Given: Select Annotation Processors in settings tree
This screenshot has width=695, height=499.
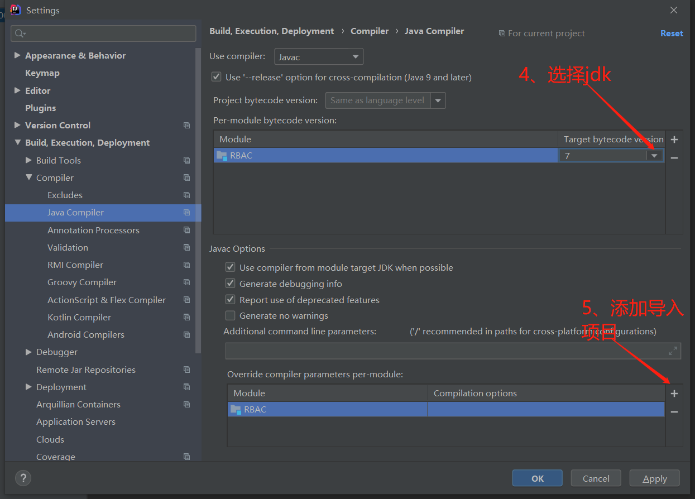Looking at the screenshot, I should tap(93, 230).
